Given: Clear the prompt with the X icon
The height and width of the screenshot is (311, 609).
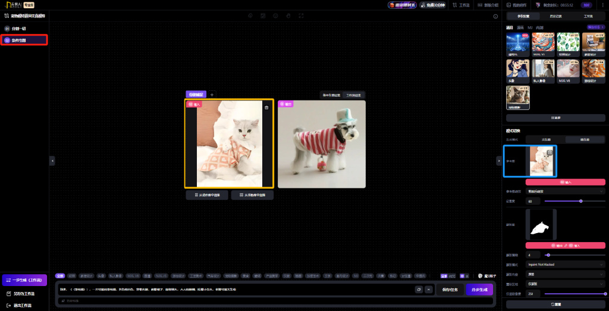Looking at the screenshot, I should tap(428, 289).
